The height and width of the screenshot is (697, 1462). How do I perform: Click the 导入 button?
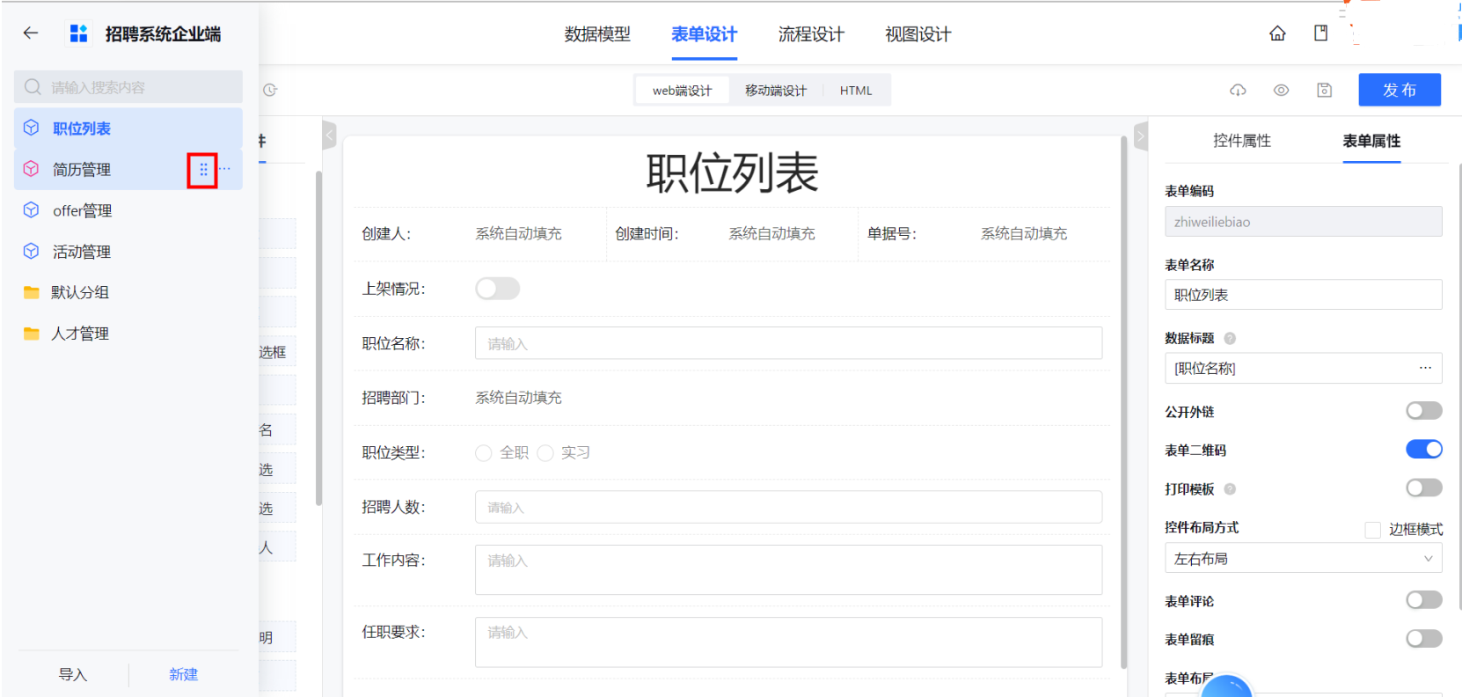73,674
